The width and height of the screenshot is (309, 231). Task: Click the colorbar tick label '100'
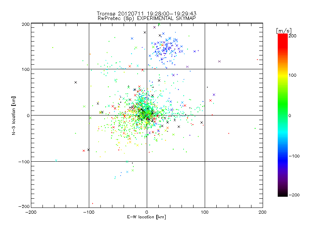292,75
